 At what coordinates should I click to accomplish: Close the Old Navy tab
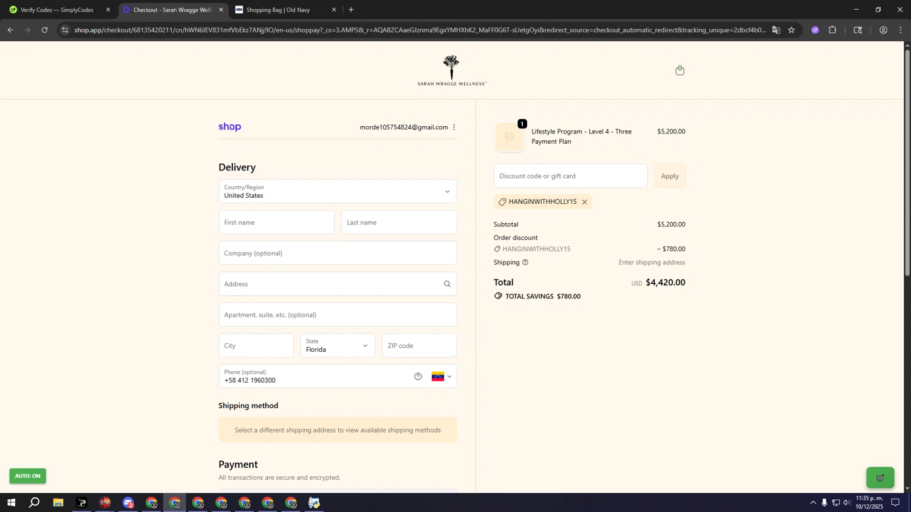(333, 10)
